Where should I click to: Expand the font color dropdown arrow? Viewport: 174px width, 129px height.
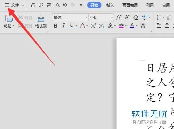click(x=137, y=26)
